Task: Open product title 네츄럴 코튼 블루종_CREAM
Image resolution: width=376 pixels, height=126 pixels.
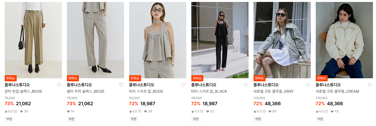Action: click(x=337, y=91)
